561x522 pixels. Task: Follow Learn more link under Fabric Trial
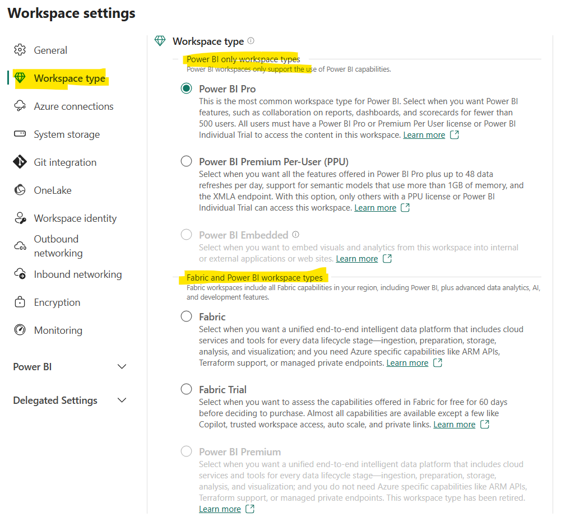pyautogui.click(x=454, y=425)
